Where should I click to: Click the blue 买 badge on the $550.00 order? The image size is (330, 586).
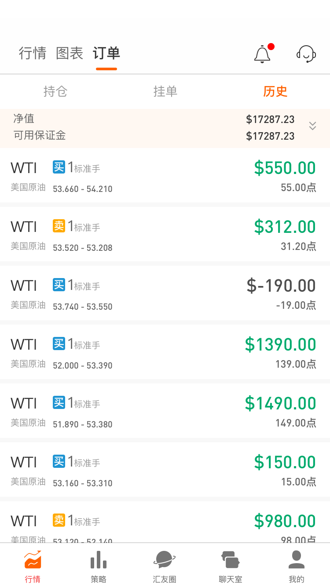pos(59,167)
